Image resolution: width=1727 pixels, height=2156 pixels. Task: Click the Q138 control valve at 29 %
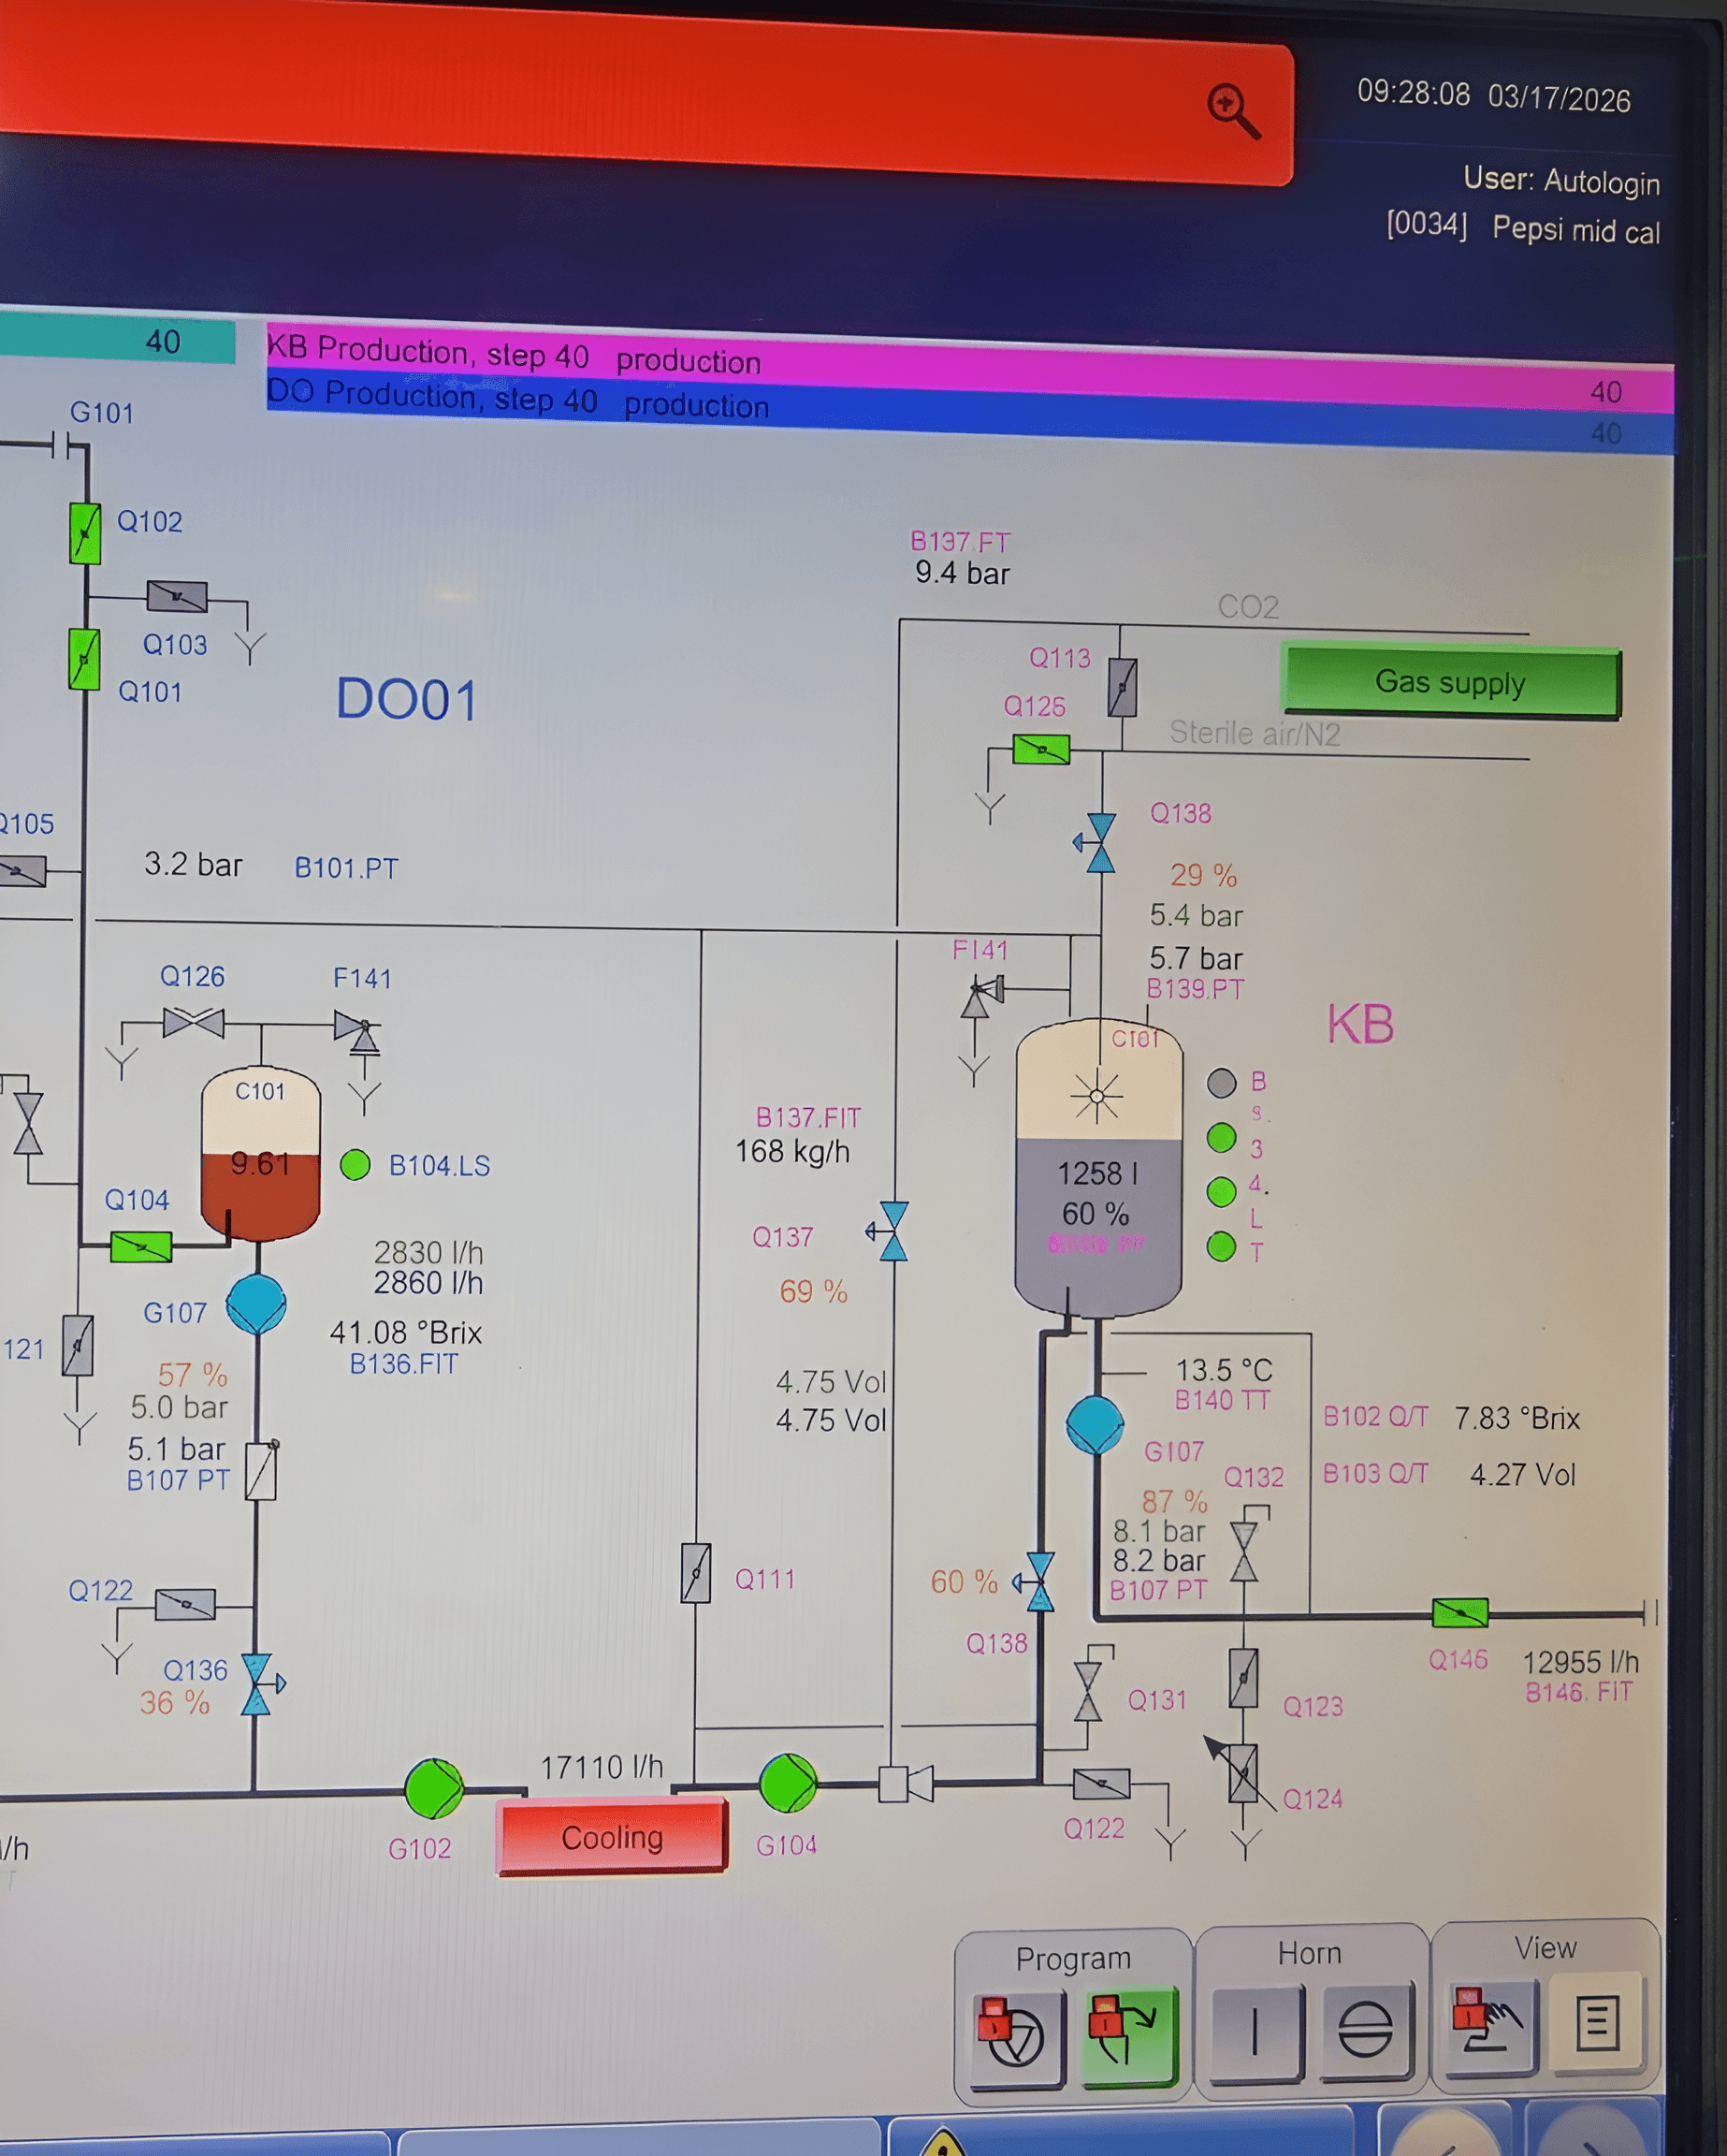click(x=1097, y=843)
